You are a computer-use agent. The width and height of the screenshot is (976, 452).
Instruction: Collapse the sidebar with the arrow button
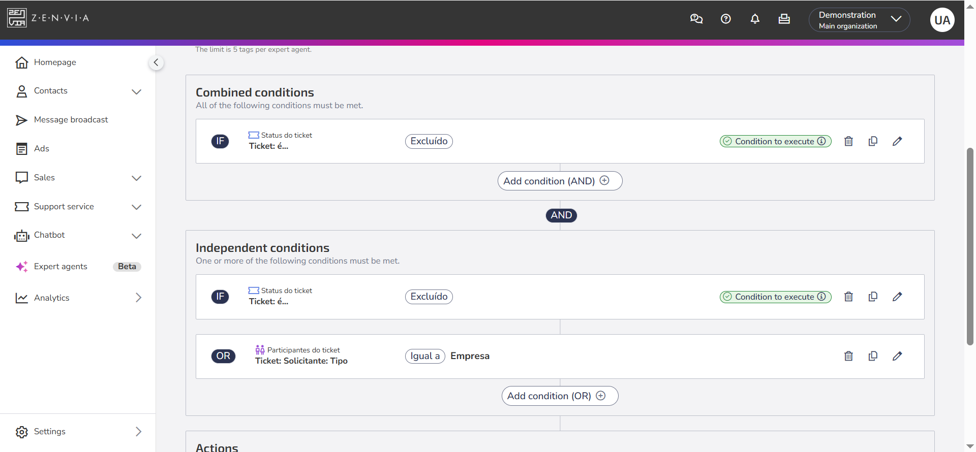tap(156, 62)
